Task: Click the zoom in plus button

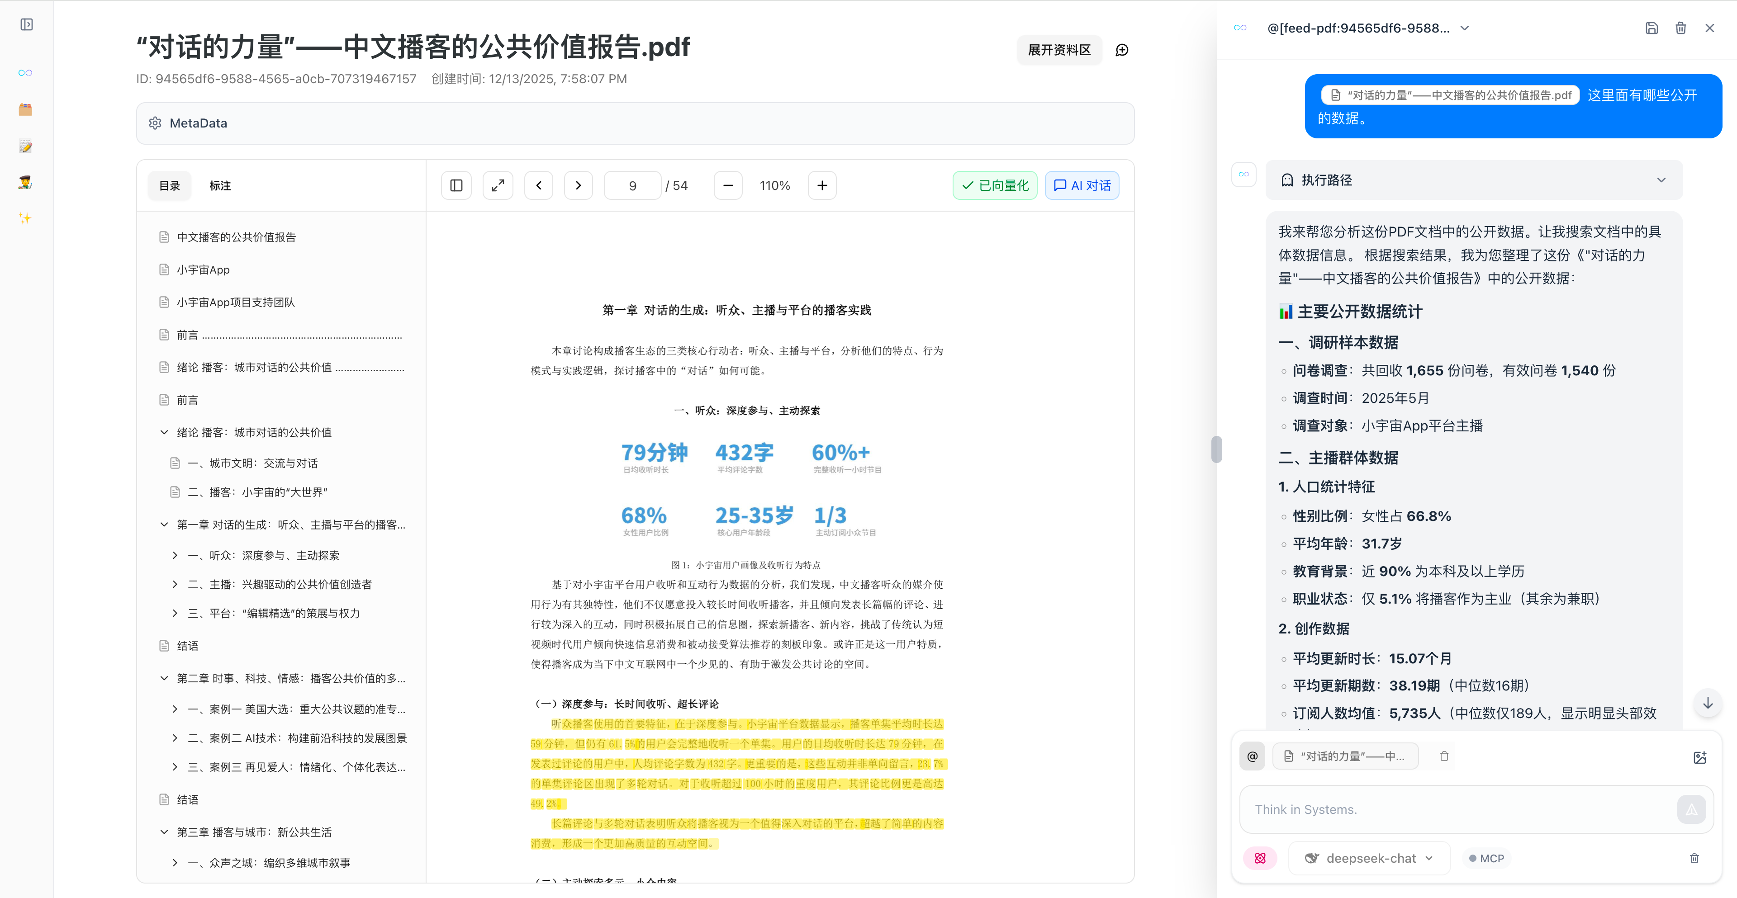Action: pyautogui.click(x=822, y=185)
